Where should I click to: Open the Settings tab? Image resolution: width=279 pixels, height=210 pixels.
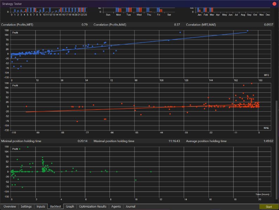click(x=26, y=206)
